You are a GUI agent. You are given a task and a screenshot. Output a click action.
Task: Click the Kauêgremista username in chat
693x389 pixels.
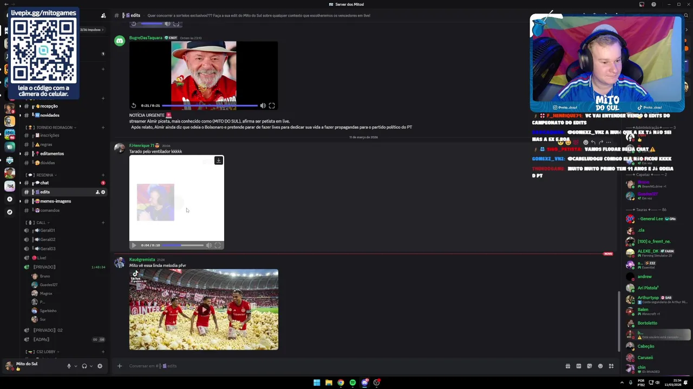tap(142, 259)
